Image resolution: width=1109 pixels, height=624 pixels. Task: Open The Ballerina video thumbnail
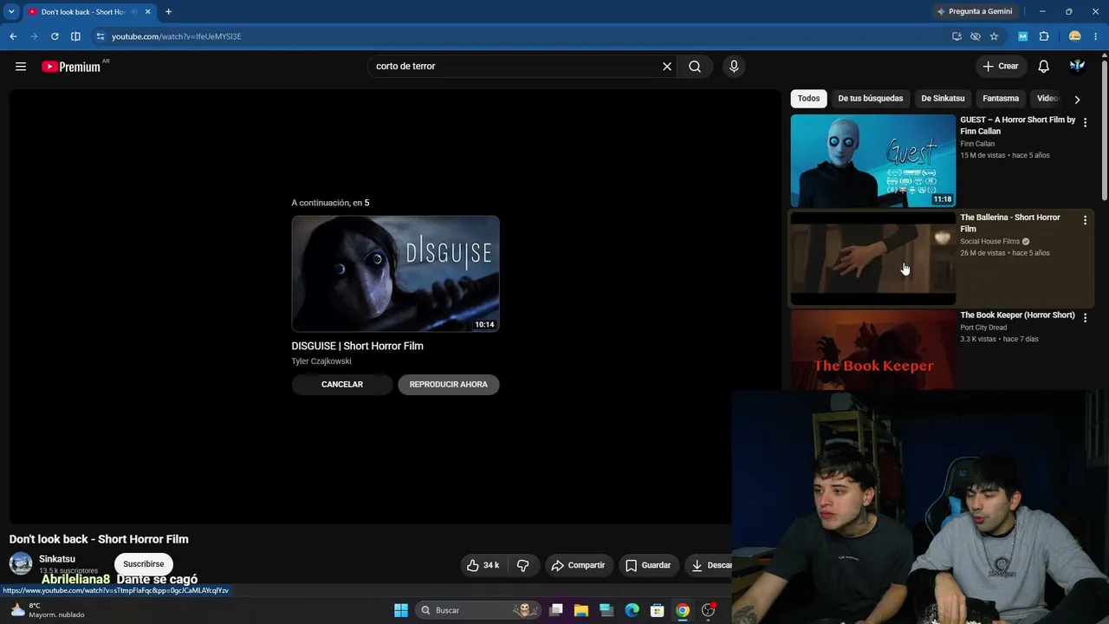(873, 258)
